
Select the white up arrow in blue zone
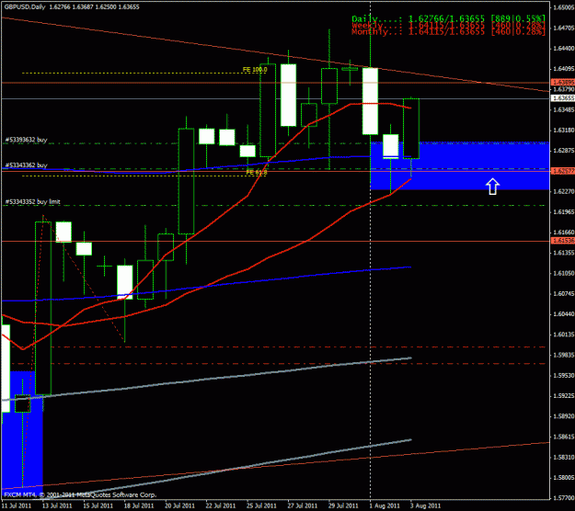coord(492,187)
